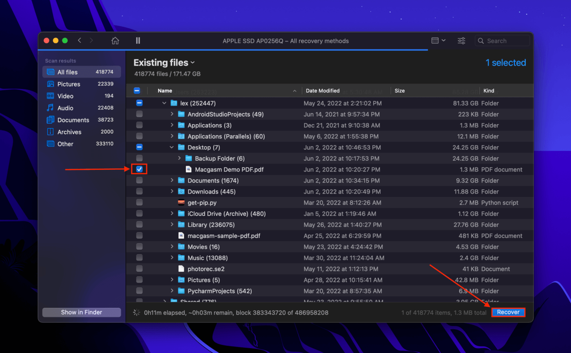
Task: Select Video category in sidebar
Action: click(81, 96)
